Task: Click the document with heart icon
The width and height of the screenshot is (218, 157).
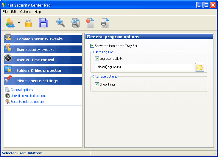Action: (90, 23)
